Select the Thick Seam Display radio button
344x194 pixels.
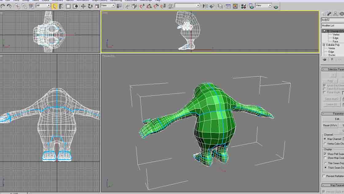point(325,168)
